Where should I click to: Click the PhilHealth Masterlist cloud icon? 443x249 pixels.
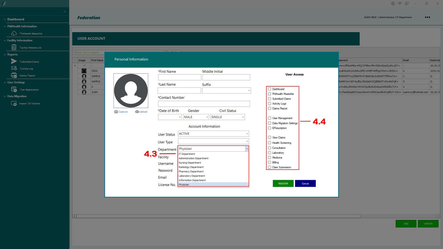pos(14,33)
